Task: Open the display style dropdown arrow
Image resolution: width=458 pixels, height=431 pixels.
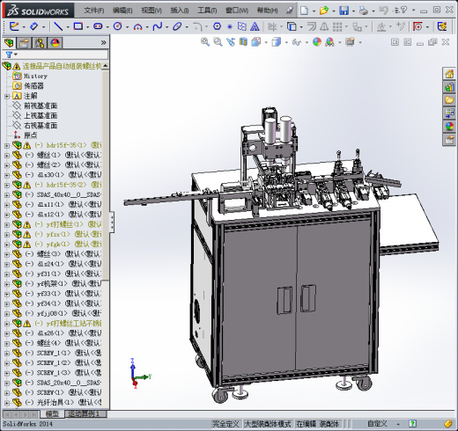Action: pyautogui.click(x=286, y=42)
